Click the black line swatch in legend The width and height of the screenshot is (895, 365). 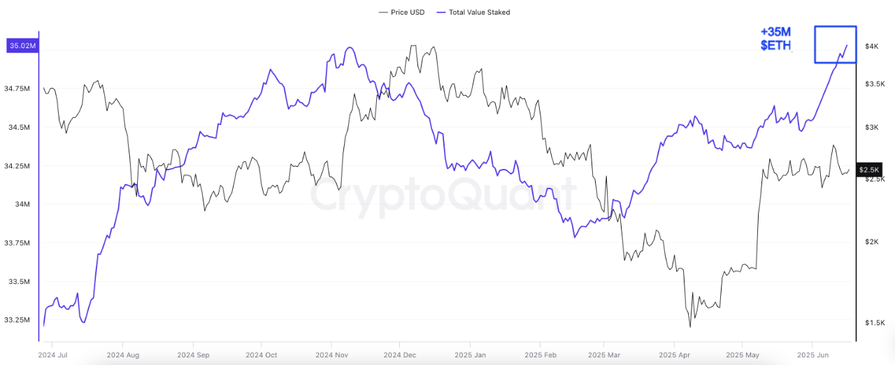pyautogui.click(x=383, y=13)
